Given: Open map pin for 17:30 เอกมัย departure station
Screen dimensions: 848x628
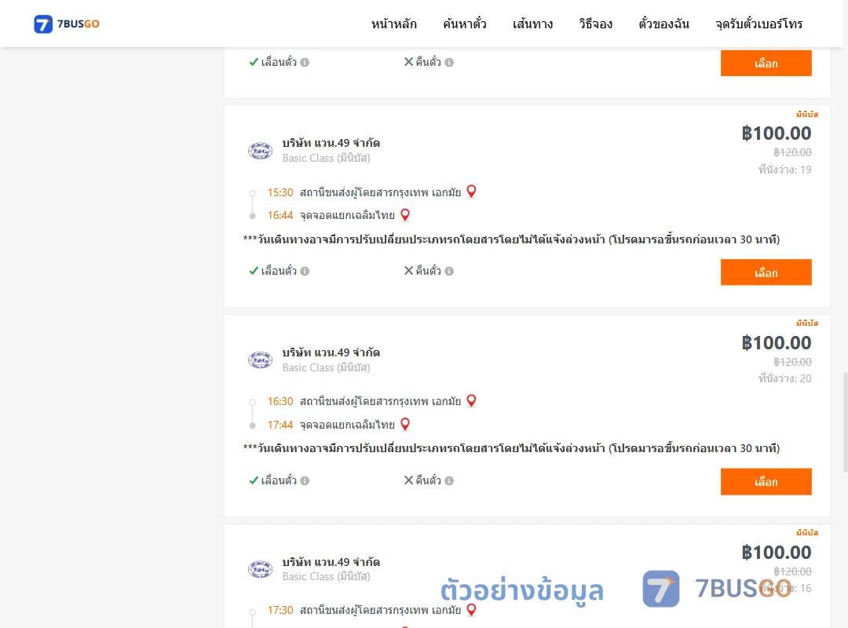Looking at the screenshot, I should pos(472,610).
